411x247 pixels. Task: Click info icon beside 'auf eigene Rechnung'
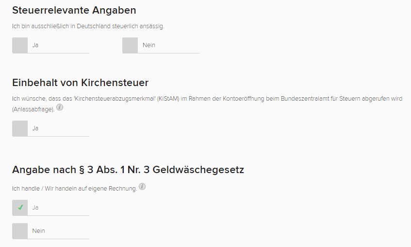(142, 186)
